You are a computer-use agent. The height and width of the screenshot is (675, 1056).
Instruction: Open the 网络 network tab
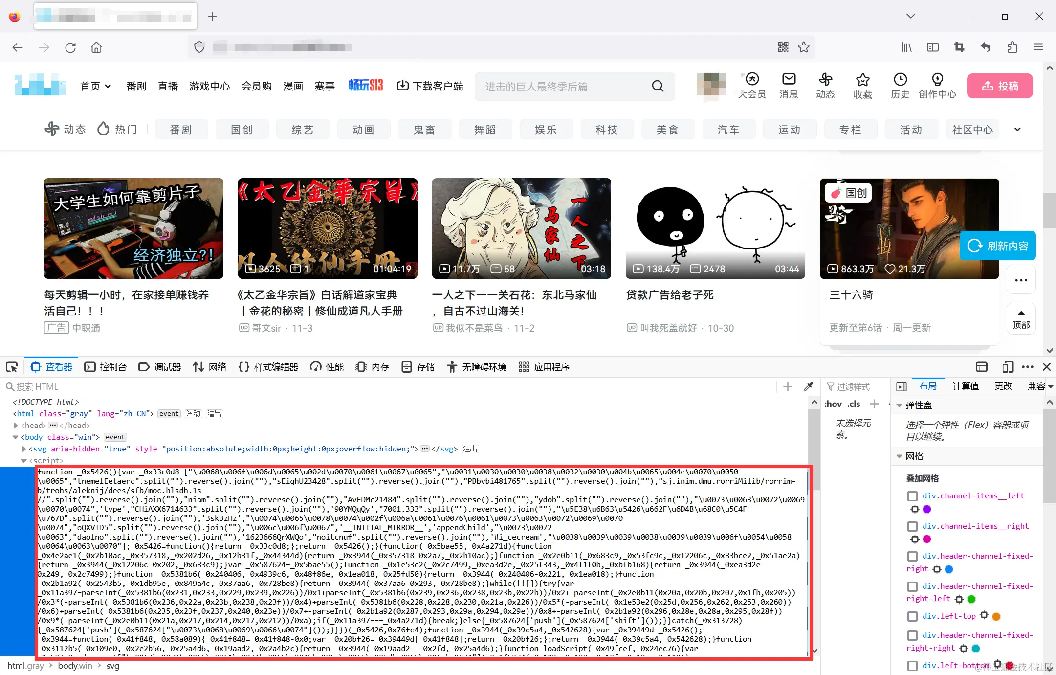tap(210, 367)
